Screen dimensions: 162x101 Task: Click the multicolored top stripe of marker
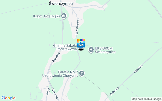[x=81, y=40]
